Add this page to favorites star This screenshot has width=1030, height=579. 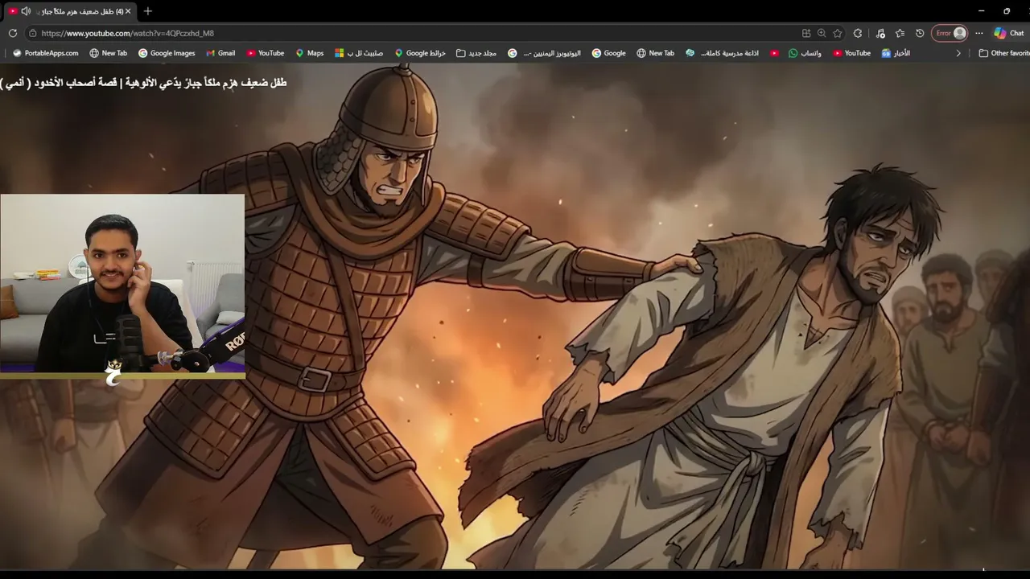point(838,33)
